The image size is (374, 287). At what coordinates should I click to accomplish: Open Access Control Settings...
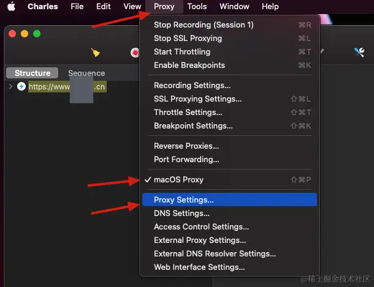[229, 227]
